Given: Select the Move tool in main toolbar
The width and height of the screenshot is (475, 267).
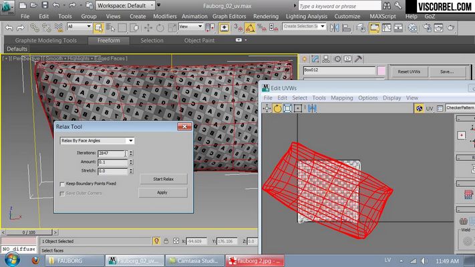Looking at the screenshot, I should [x=148, y=28].
